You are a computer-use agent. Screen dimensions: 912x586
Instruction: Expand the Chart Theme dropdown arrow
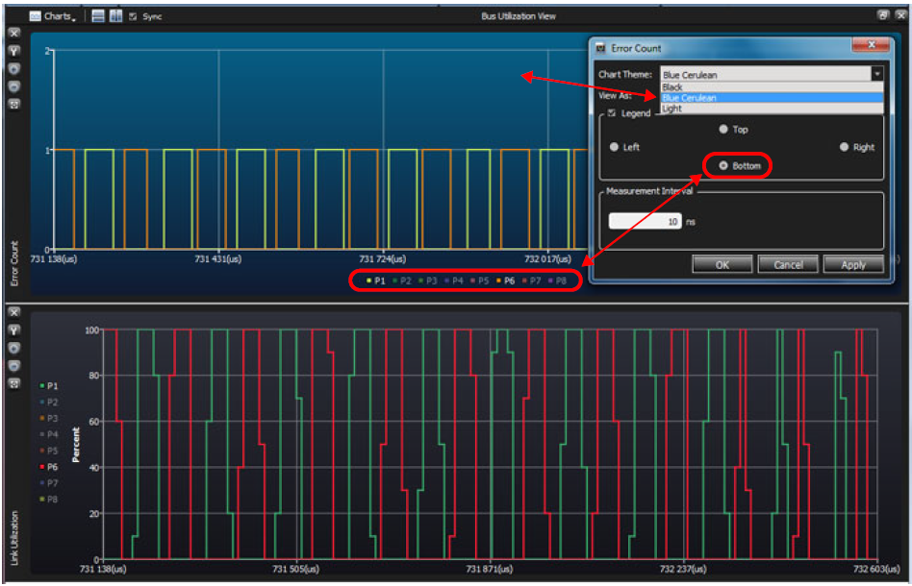877,74
